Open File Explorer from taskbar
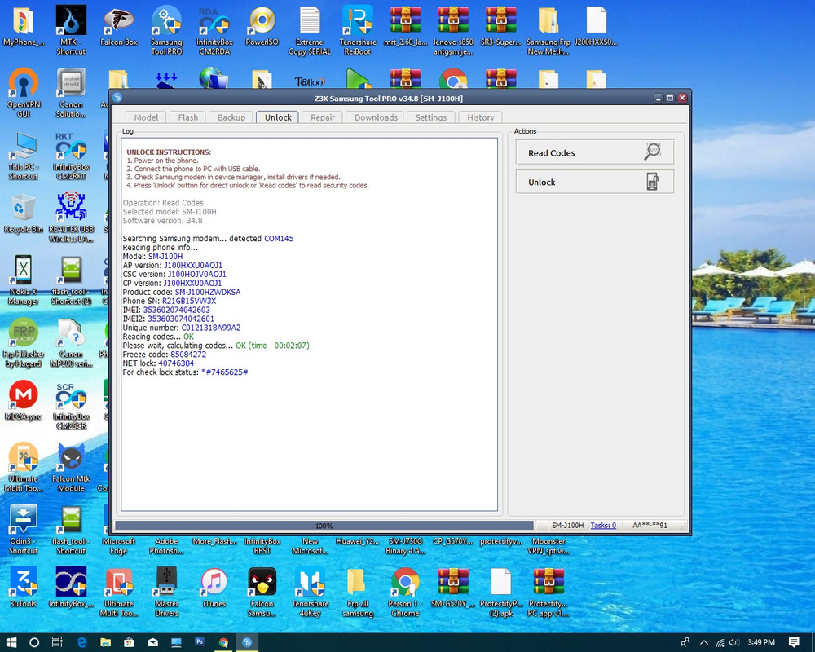 point(105,642)
